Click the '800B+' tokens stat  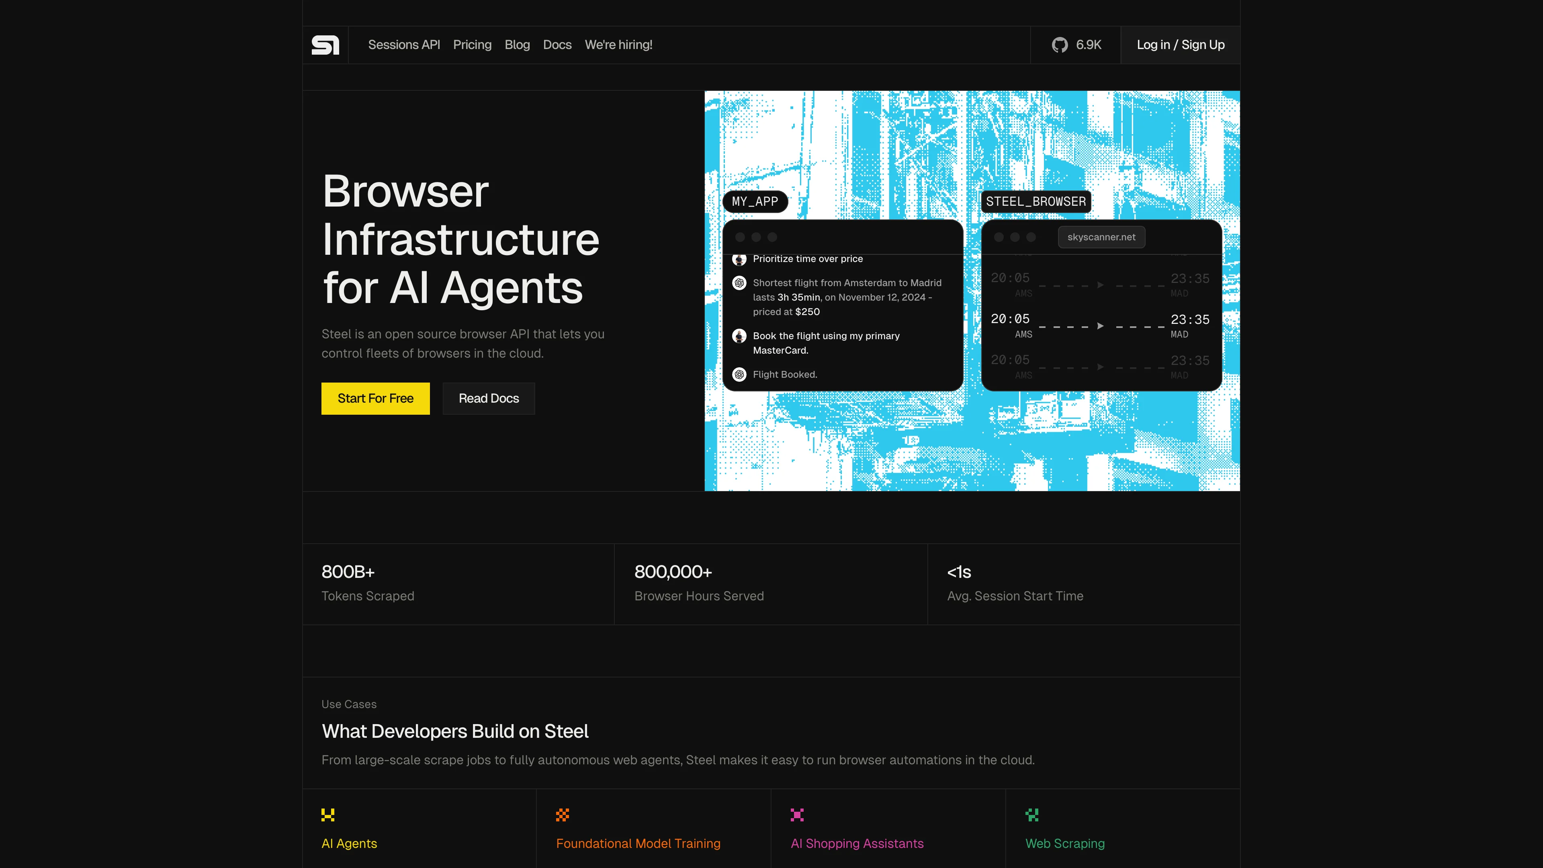point(348,572)
